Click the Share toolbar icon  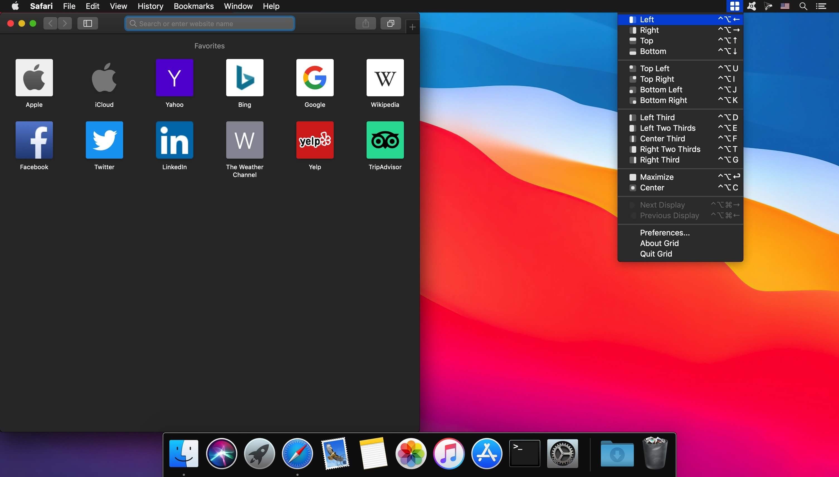(365, 23)
